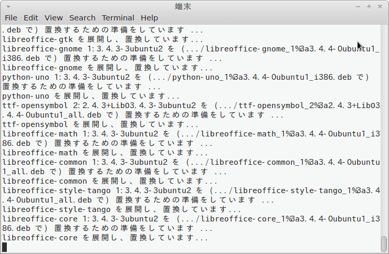Click line starting '1_all.deb で)'
The height and width of the screenshot is (254, 389).
[x=114, y=172]
